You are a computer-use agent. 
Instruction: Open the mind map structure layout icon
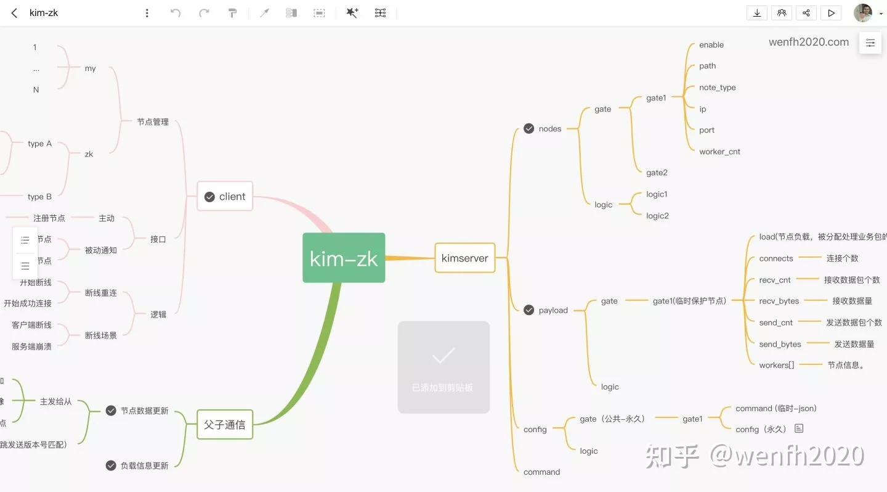381,13
